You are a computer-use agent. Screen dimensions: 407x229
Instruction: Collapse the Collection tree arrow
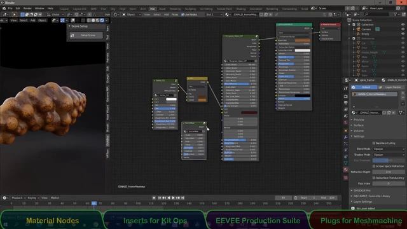click(x=349, y=25)
